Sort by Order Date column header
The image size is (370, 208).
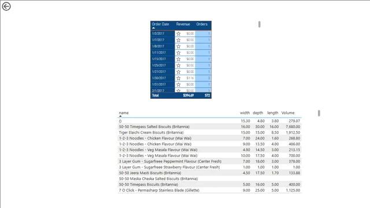click(161, 24)
